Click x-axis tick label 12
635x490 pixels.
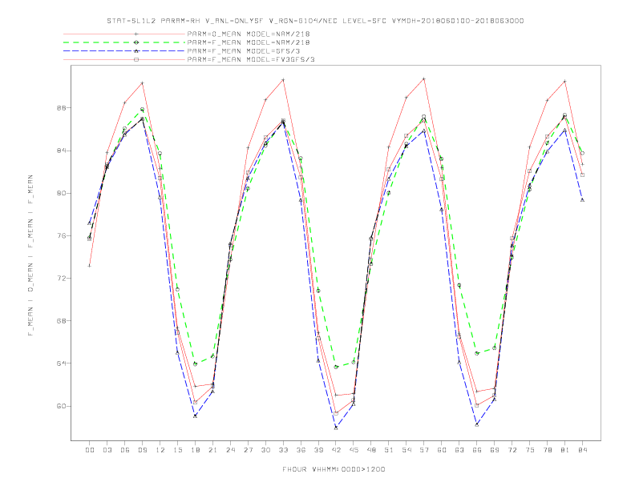pos(160,450)
